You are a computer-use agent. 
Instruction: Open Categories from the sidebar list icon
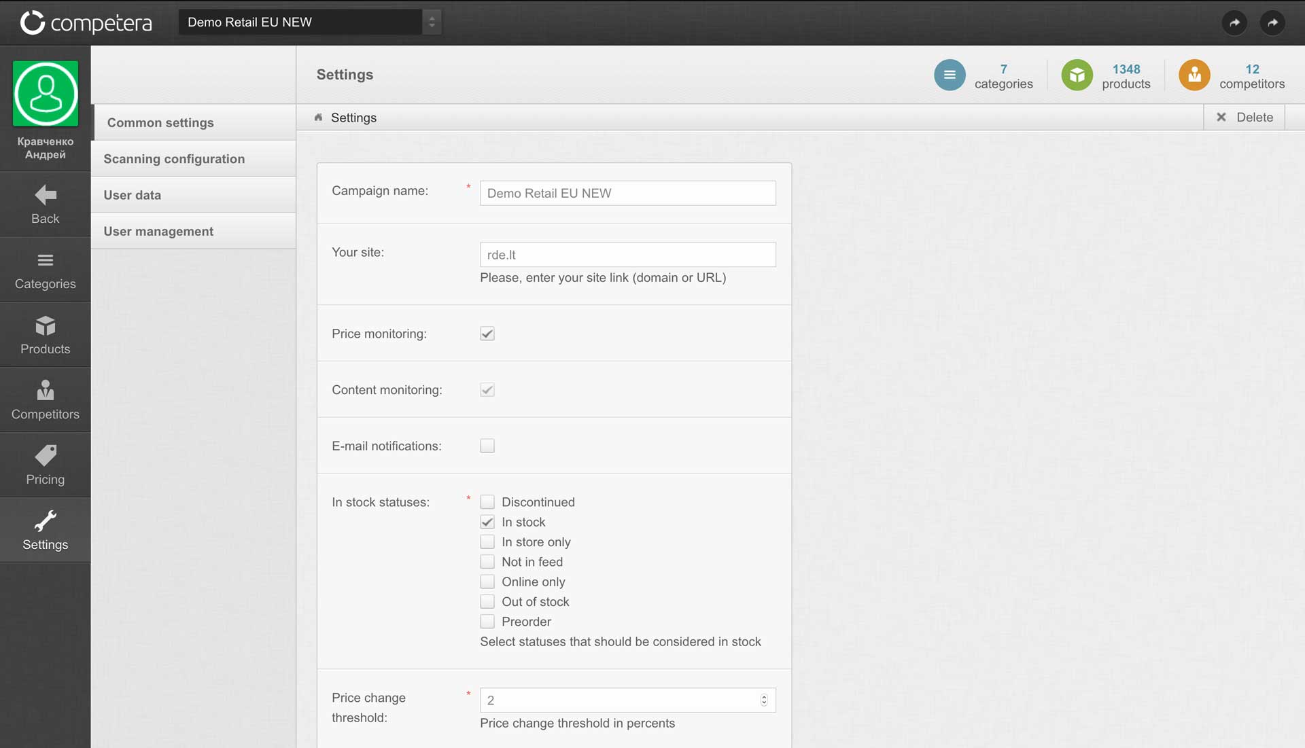coord(45,260)
